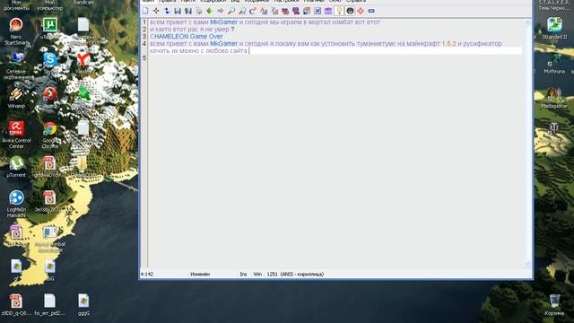Image resolution: width=574 pixels, height=323 pixels.
Task: Select the z8DD_q-Q6 file on desktop
Action: pos(16,305)
